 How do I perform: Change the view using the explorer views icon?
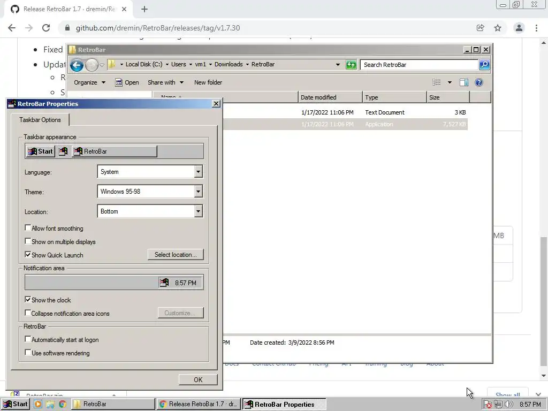click(x=437, y=82)
